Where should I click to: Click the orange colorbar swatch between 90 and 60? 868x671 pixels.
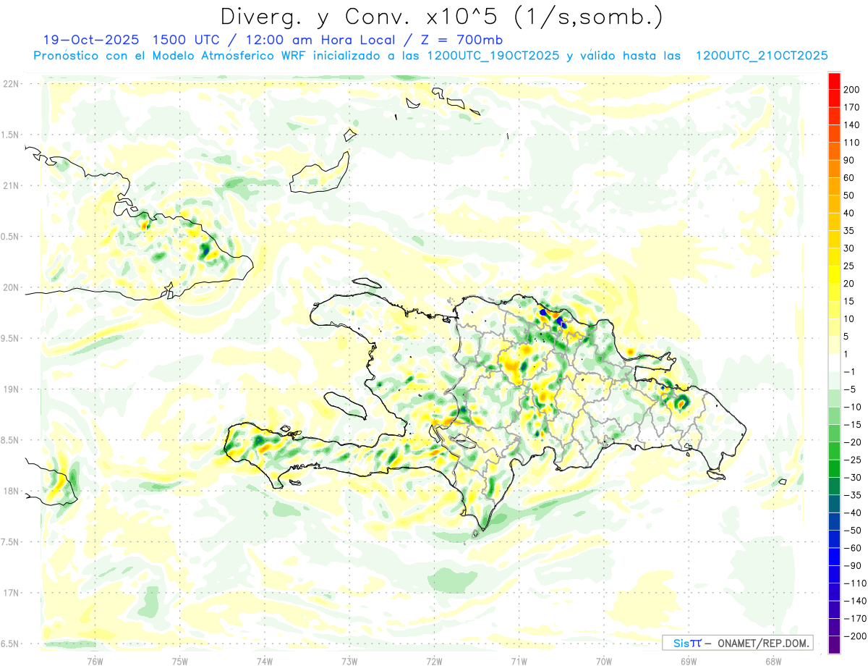point(834,169)
